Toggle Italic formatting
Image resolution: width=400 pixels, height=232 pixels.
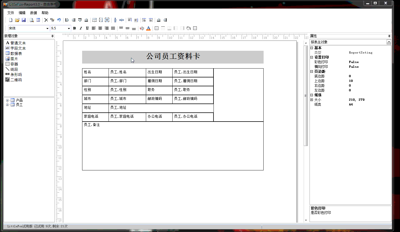(x=81, y=28)
